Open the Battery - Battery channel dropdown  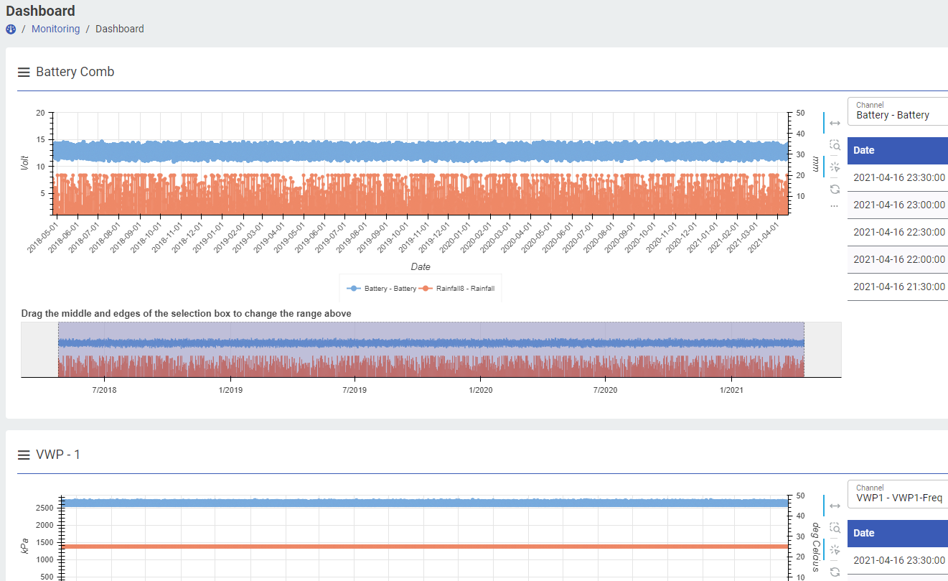point(898,111)
